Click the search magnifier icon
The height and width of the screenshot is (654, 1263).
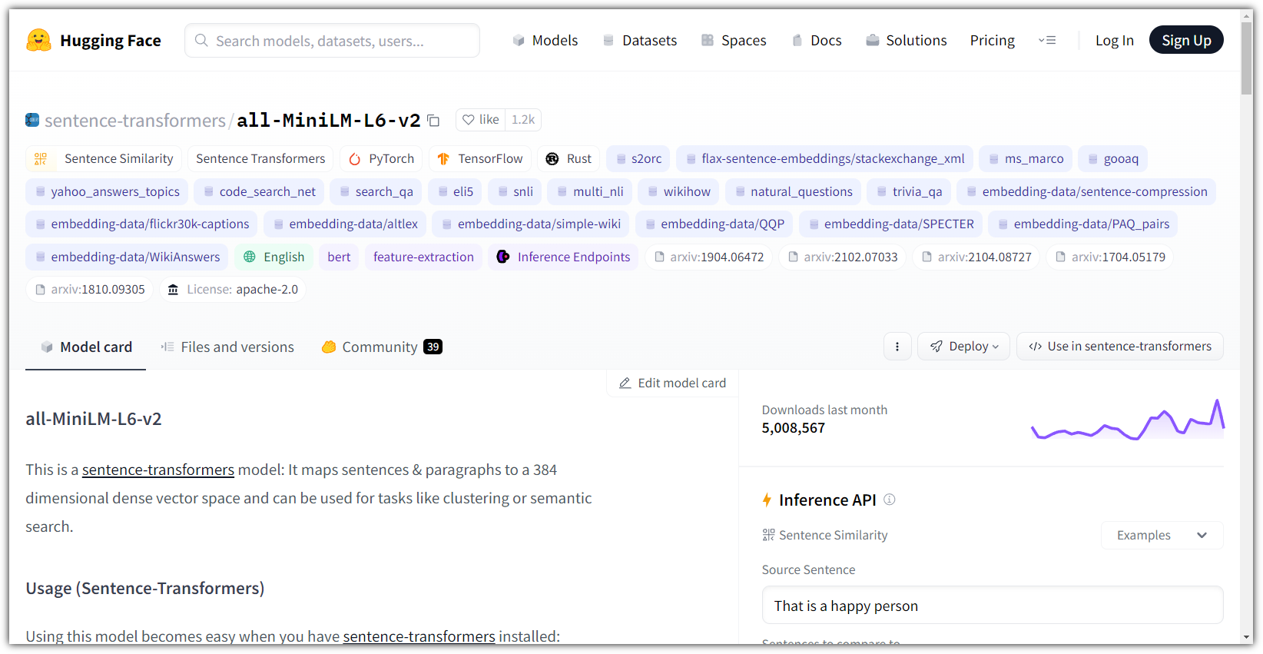[201, 40]
